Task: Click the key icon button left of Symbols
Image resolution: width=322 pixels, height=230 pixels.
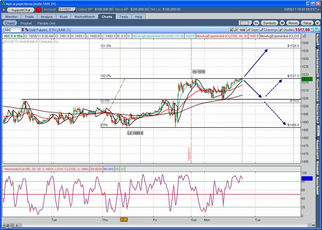Action: tap(256, 23)
